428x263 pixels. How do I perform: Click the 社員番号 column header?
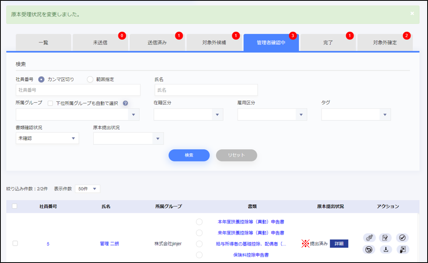48,206
